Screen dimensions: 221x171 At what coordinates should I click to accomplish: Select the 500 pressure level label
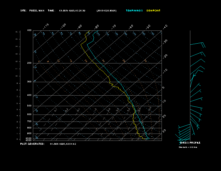click(x=29, y=106)
